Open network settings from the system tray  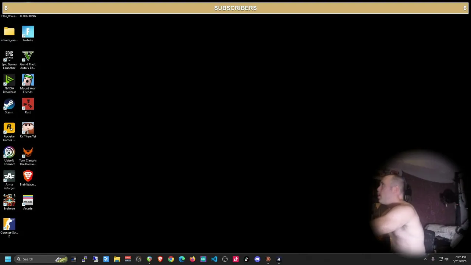coord(440,259)
